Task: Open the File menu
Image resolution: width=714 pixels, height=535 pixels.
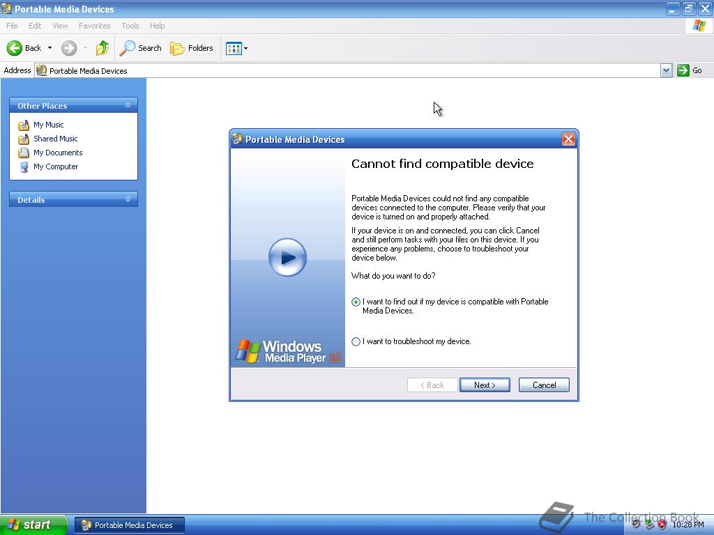Action: point(13,26)
